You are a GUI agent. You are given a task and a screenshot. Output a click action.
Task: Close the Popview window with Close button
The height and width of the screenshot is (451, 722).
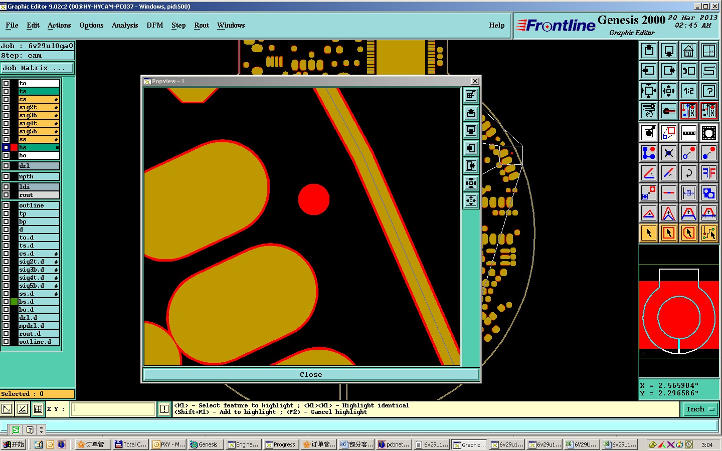[x=311, y=375]
